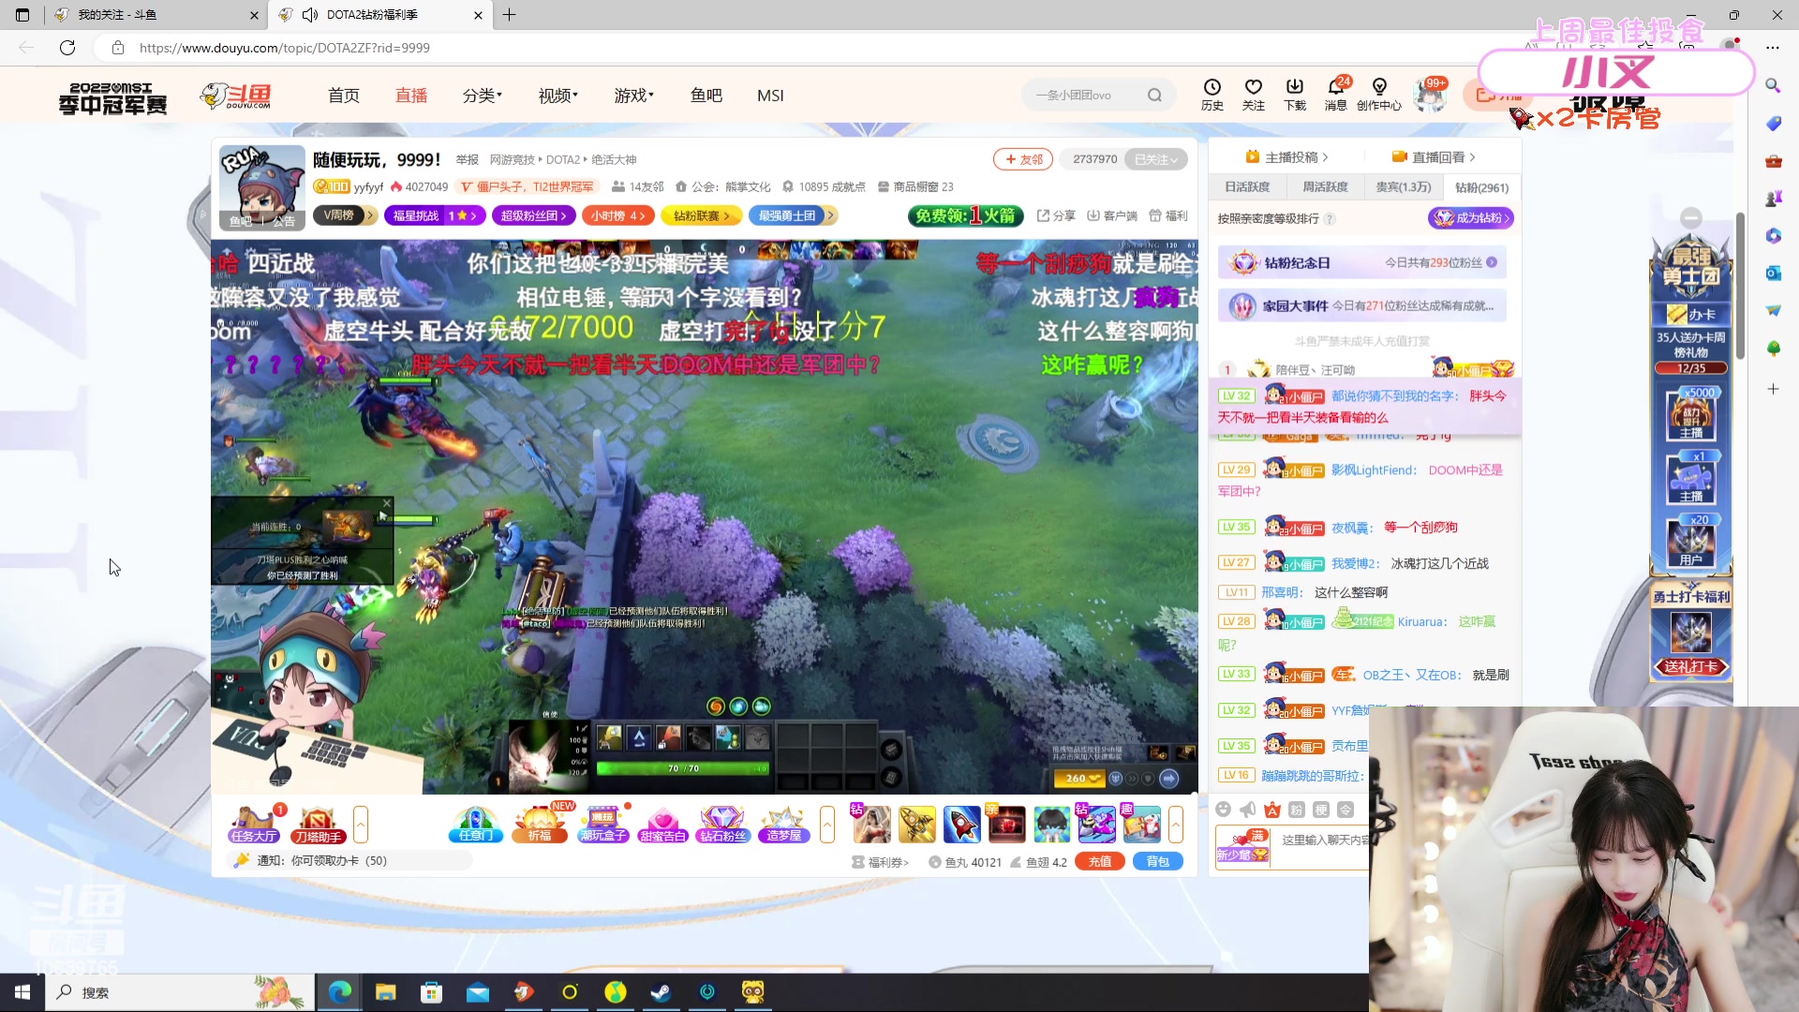Expand the gift list arrow at right end
The image size is (1799, 1012).
point(1176,825)
